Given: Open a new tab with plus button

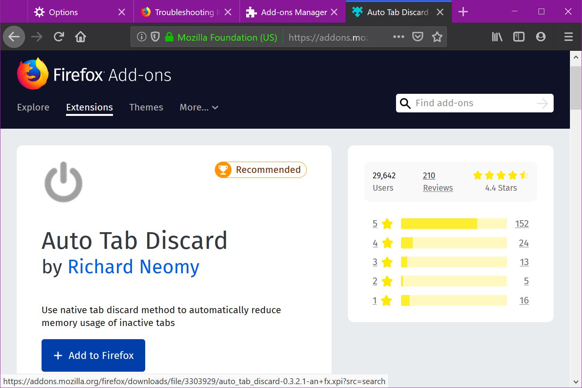Looking at the screenshot, I should pos(463,12).
